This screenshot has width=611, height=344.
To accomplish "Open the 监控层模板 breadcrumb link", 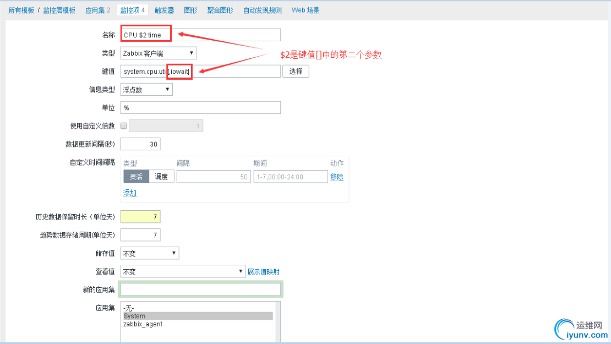I will coord(59,10).
